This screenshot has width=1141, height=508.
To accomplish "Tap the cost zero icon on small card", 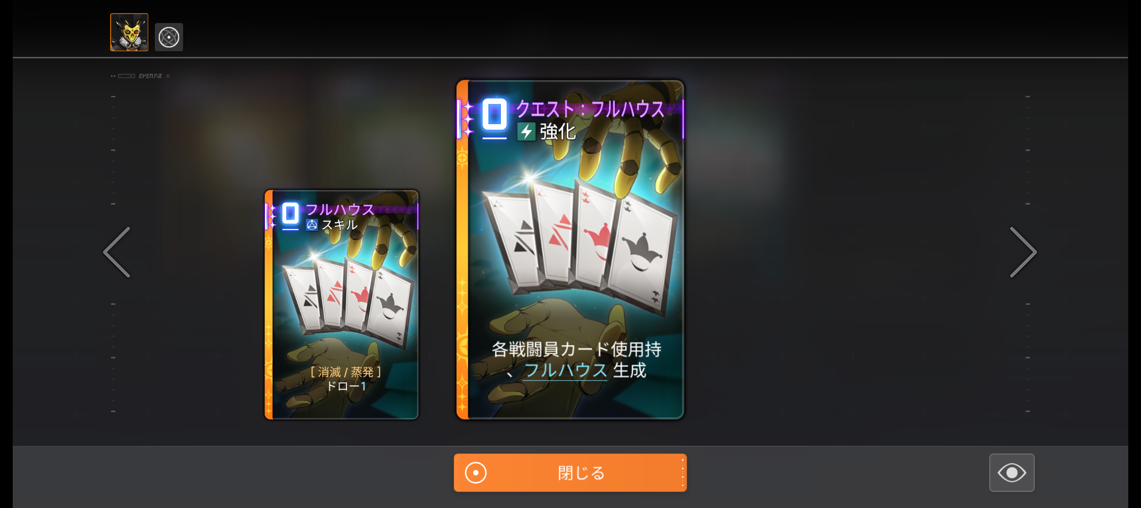I will point(290,214).
